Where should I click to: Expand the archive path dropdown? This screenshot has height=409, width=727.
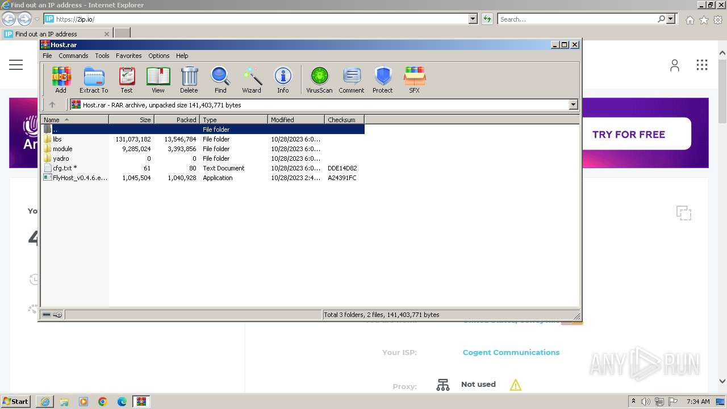[573, 105]
